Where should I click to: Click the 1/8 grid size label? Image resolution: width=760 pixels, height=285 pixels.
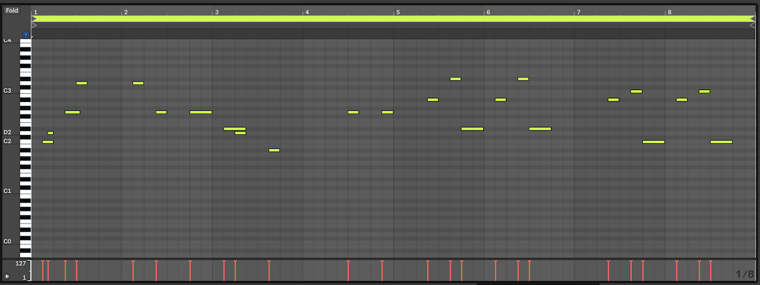[x=744, y=274]
